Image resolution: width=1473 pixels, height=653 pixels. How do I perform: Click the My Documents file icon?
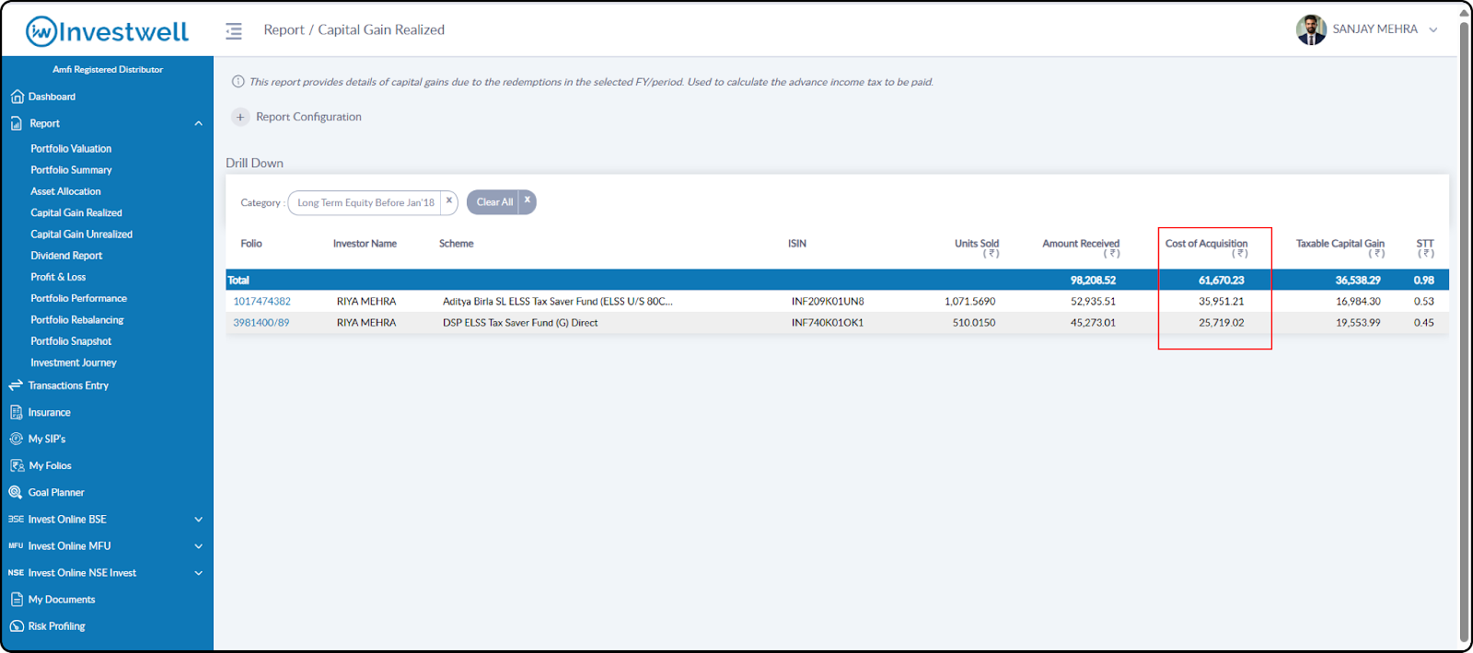tap(17, 599)
